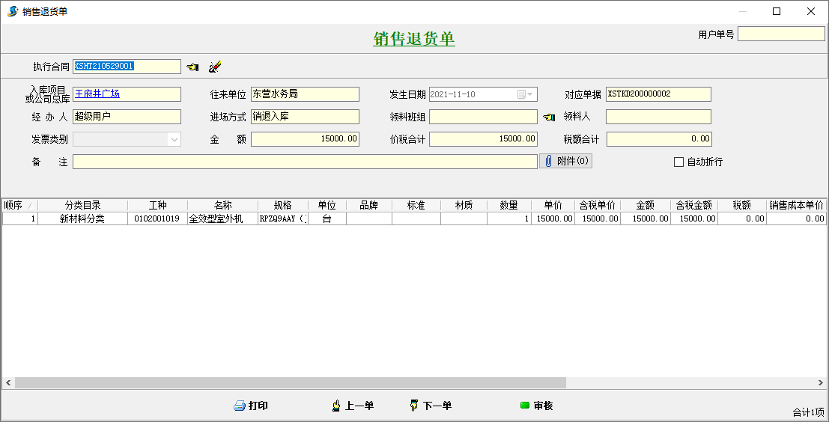
Task: Click the pointing hand lookup icon beside 领料班组
Action: [x=549, y=117]
